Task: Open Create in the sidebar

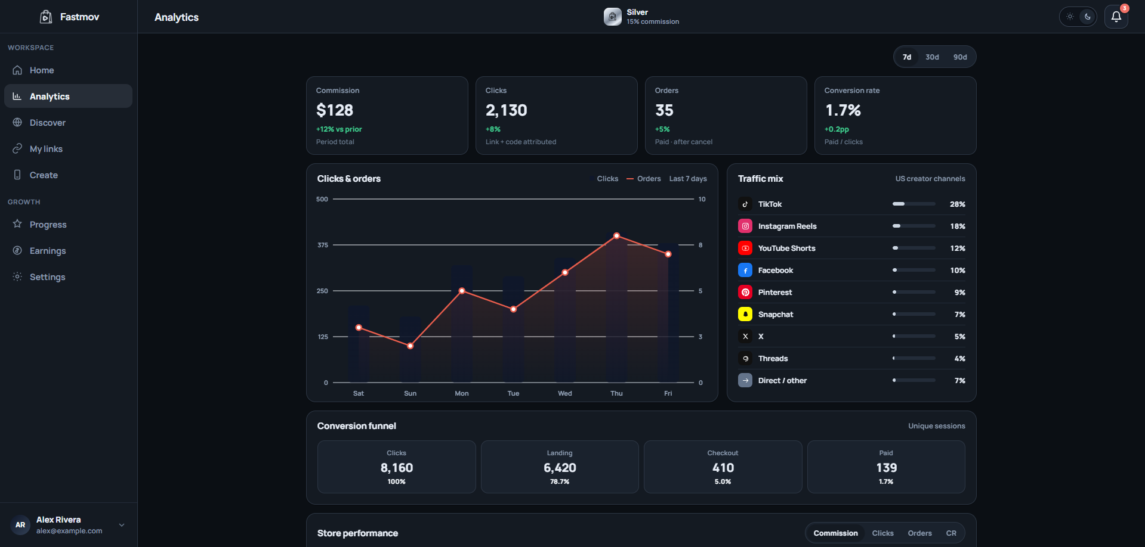Action: [68, 175]
